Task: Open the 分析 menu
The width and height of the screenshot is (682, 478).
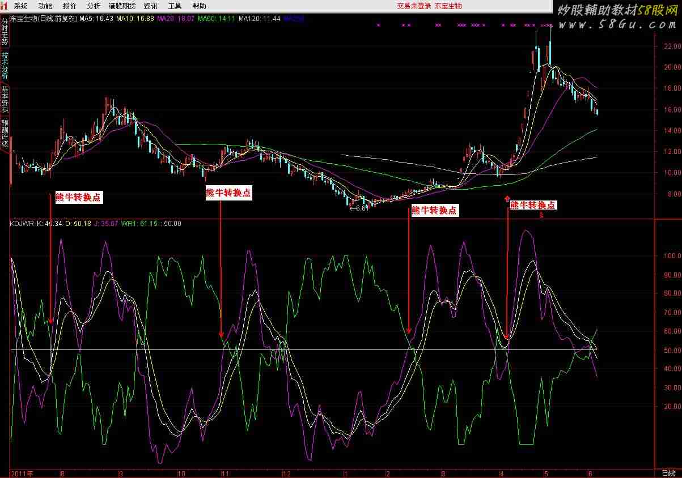Action: coord(94,6)
